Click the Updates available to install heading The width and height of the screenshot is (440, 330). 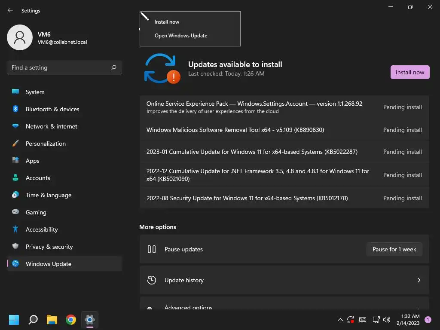(x=235, y=64)
